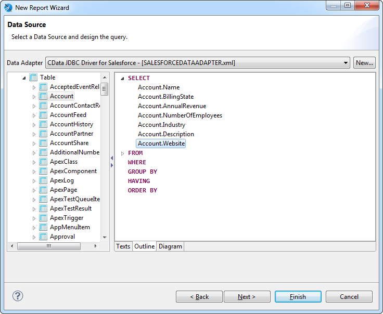Select Account.Industry column in query
The height and width of the screenshot is (314, 383).
[161, 125]
